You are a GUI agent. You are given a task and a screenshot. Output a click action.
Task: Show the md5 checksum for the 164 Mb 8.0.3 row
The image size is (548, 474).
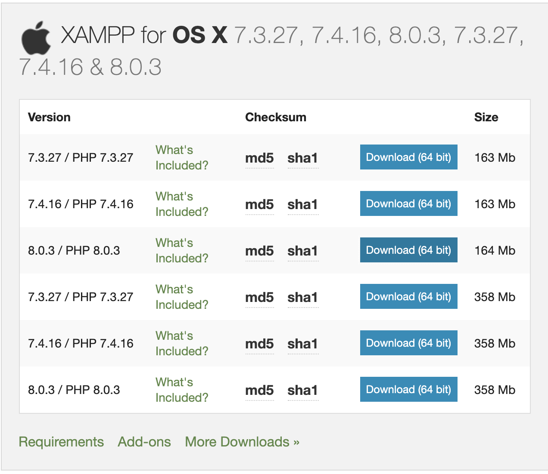coord(259,251)
